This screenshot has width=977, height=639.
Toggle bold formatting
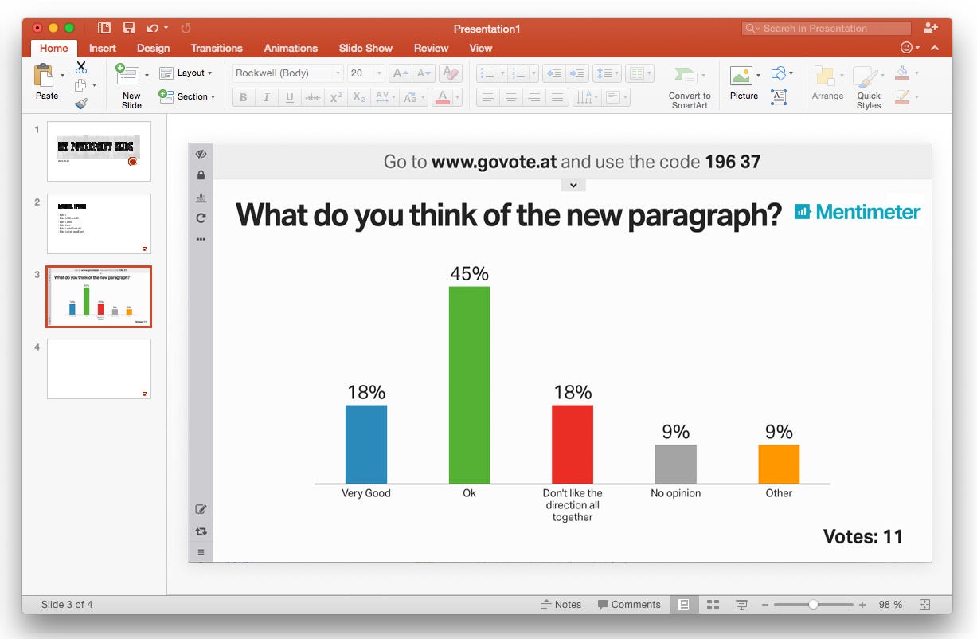click(241, 97)
